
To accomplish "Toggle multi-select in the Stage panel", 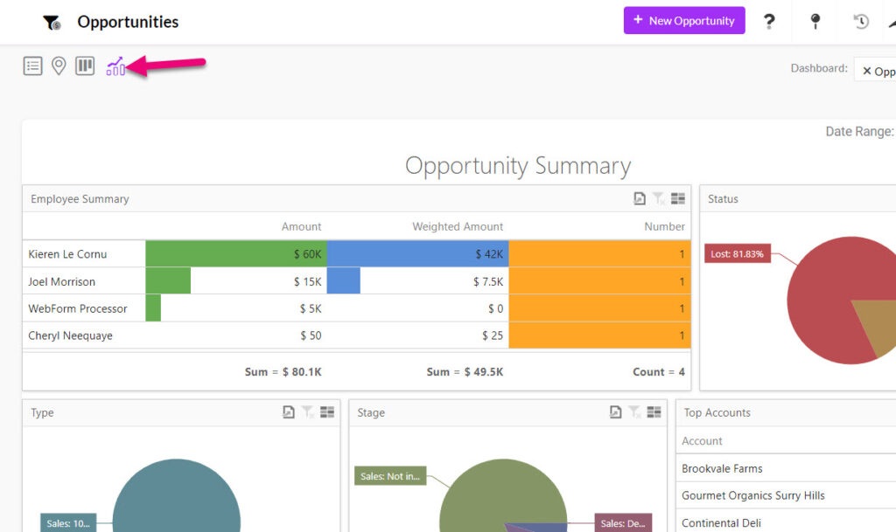I will pos(654,411).
